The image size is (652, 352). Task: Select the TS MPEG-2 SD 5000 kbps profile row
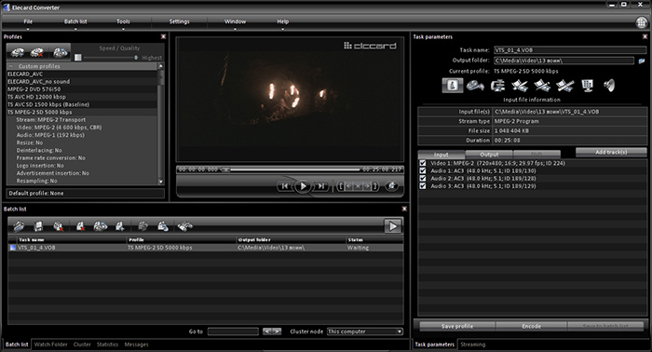(82, 112)
